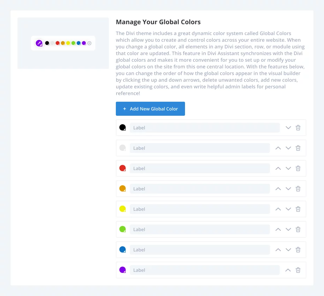Focus the Label field of purple color
The width and height of the screenshot is (324, 296).
(205, 270)
